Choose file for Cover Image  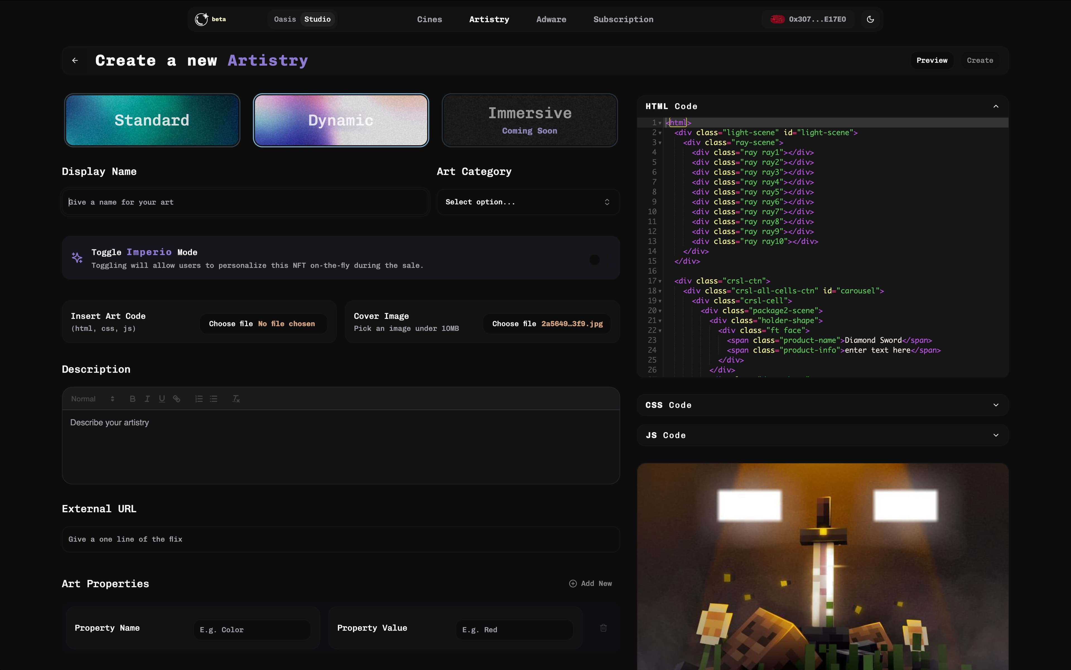[x=547, y=324]
